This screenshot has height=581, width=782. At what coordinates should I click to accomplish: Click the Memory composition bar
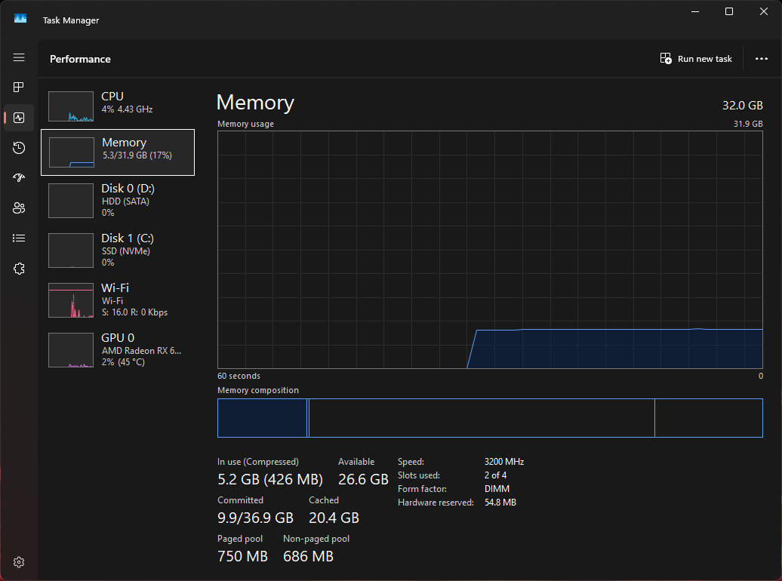[490, 418]
